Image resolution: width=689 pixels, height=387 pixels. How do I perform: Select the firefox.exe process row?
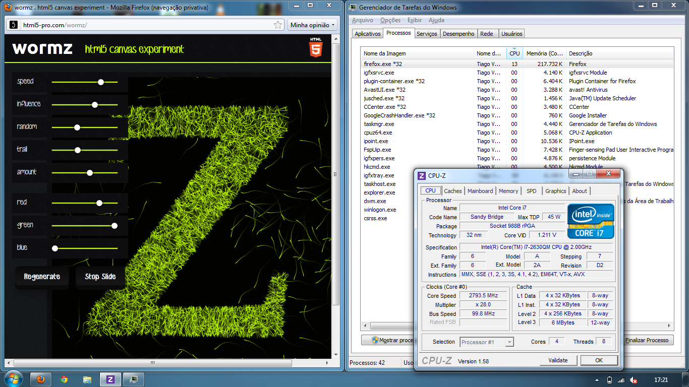tap(383, 64)
